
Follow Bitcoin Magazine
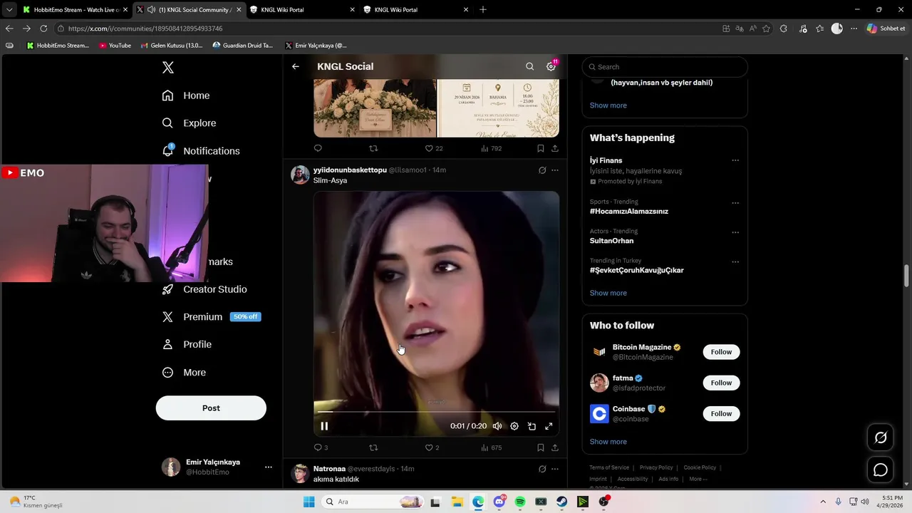click(721, 352)
